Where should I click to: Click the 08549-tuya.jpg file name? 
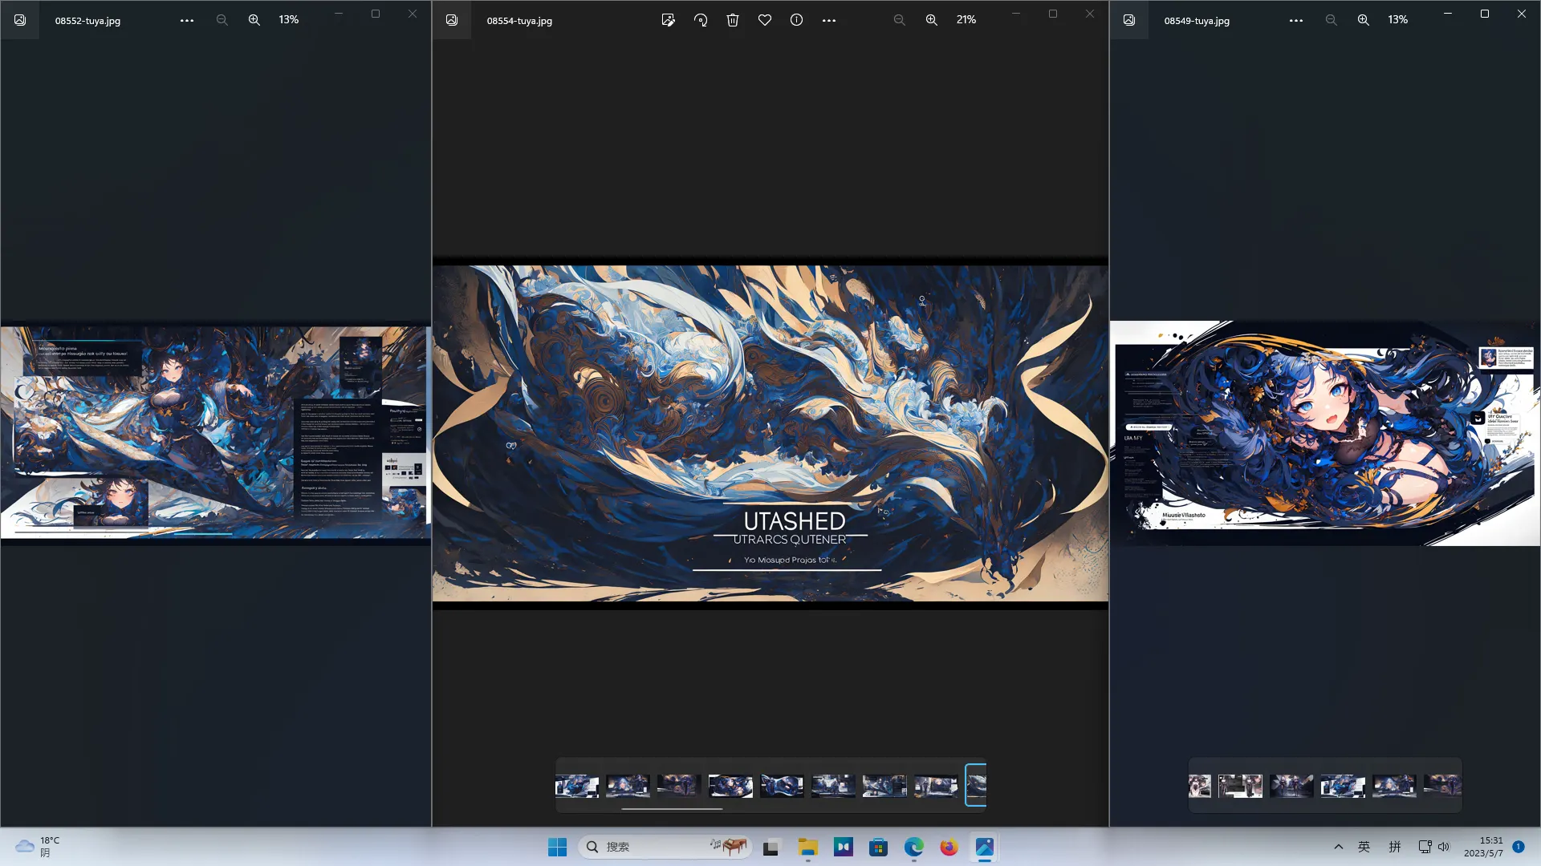click(x=1197, y=21)
